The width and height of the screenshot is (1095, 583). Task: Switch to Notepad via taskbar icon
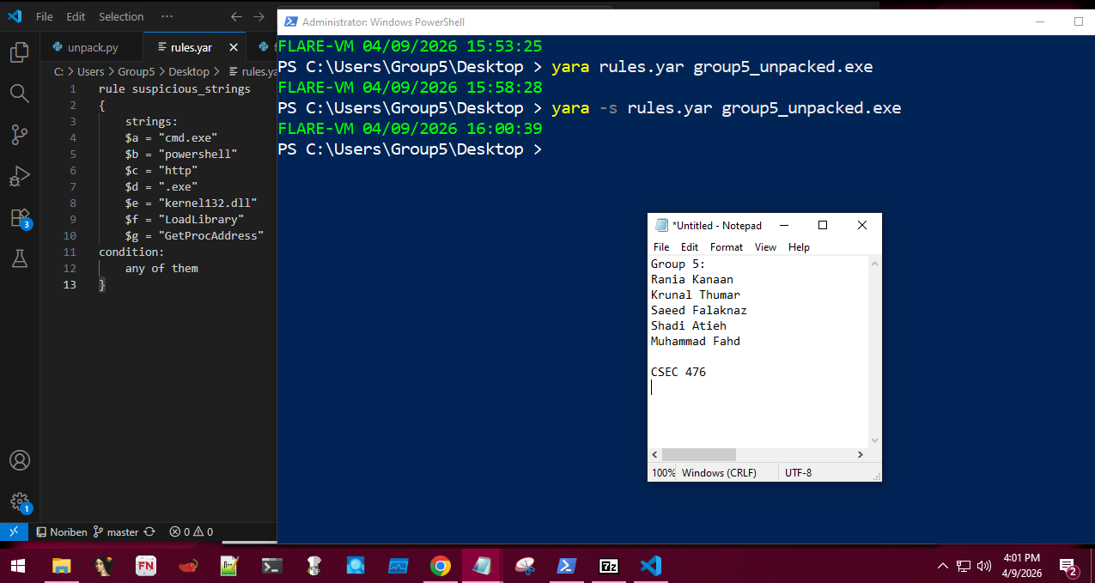coord(482,565)
